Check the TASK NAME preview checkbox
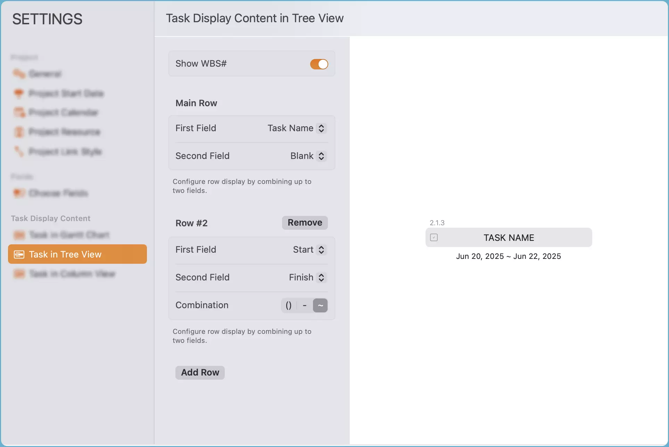 (434, 237)
